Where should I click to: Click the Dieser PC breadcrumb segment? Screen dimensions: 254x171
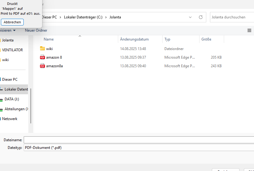[x=50, y=17]
